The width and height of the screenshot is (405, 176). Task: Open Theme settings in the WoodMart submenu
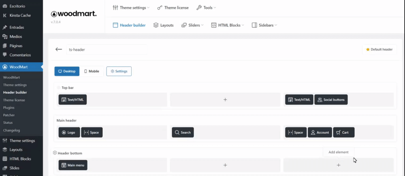pos(15,85)
